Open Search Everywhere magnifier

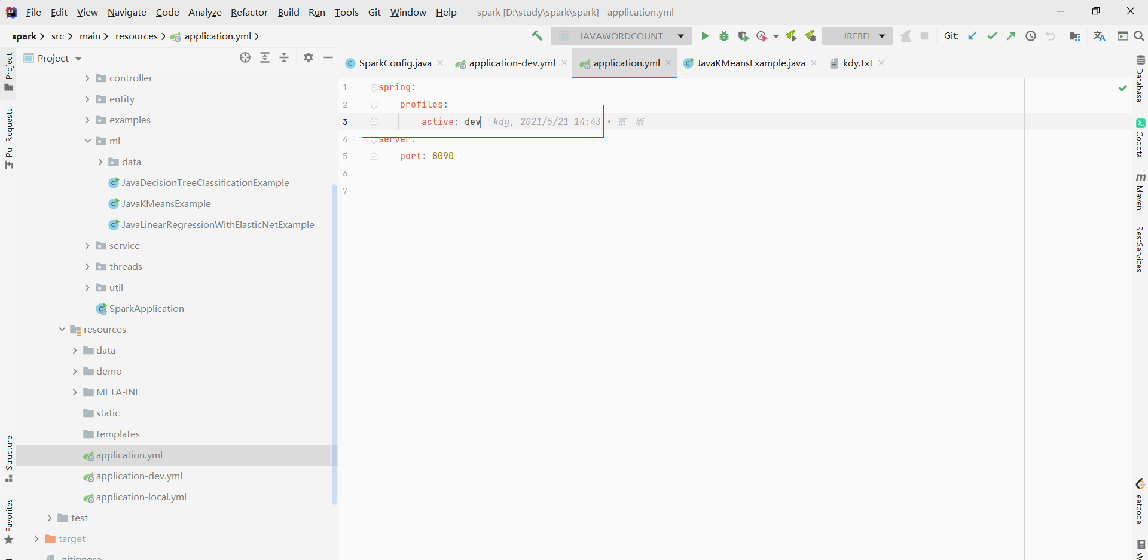pos(1139,36)
